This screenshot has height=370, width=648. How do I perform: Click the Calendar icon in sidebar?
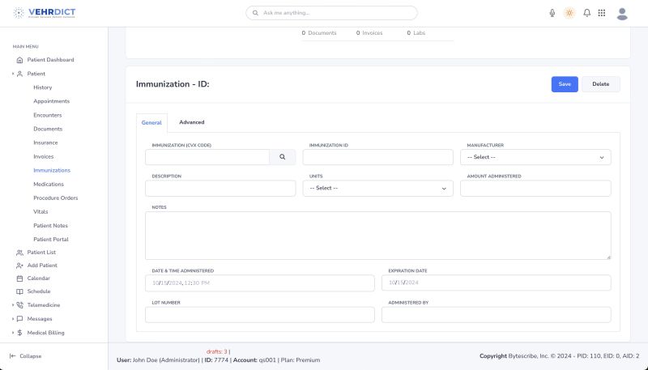tap(19, 278)
